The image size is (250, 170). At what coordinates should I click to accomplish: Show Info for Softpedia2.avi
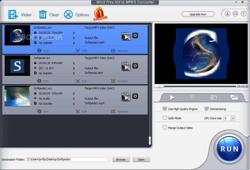(x=43, y=51)
